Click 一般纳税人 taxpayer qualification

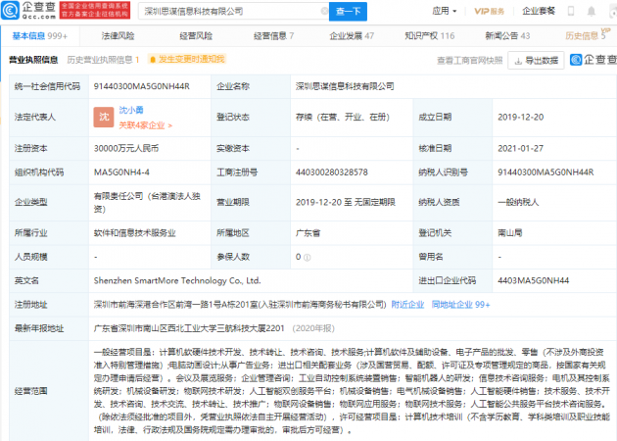(x=518, y=202)
